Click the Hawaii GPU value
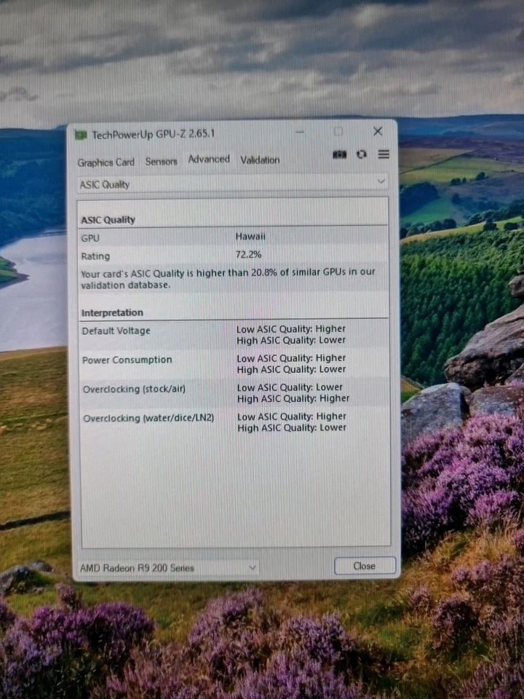Screen dimensions: 524x699 click(x=250, y=236)
